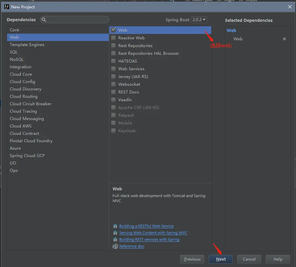Image resolution: width=296 pixels, height=267 pixels.
Task: Close the New Project dialog
Action: 290,7
